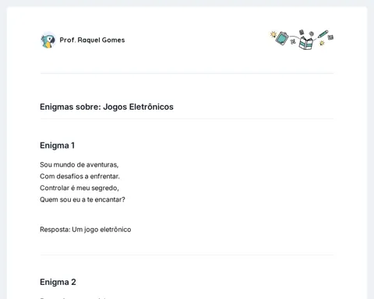This screenshot has width=374, height=299.
Task: Click the small star below the pencil
Action: point(322,43)
